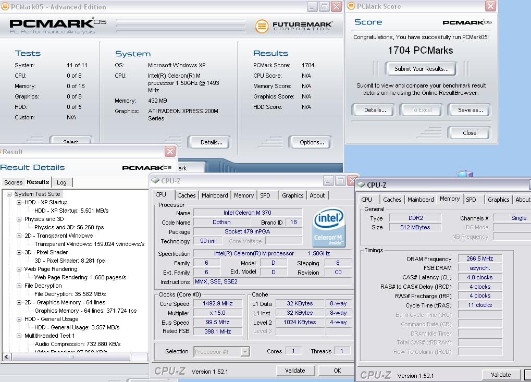The image size is (531, 382).
Task: Click the '1704 PCMarks' score text
Action: coord(420,50)
